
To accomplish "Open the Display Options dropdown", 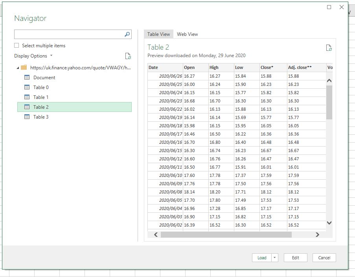I will [33, 56].
